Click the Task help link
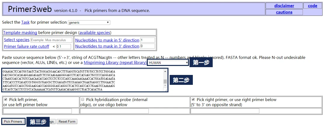This screenshot has height=128, width=324. pos(25,22)
